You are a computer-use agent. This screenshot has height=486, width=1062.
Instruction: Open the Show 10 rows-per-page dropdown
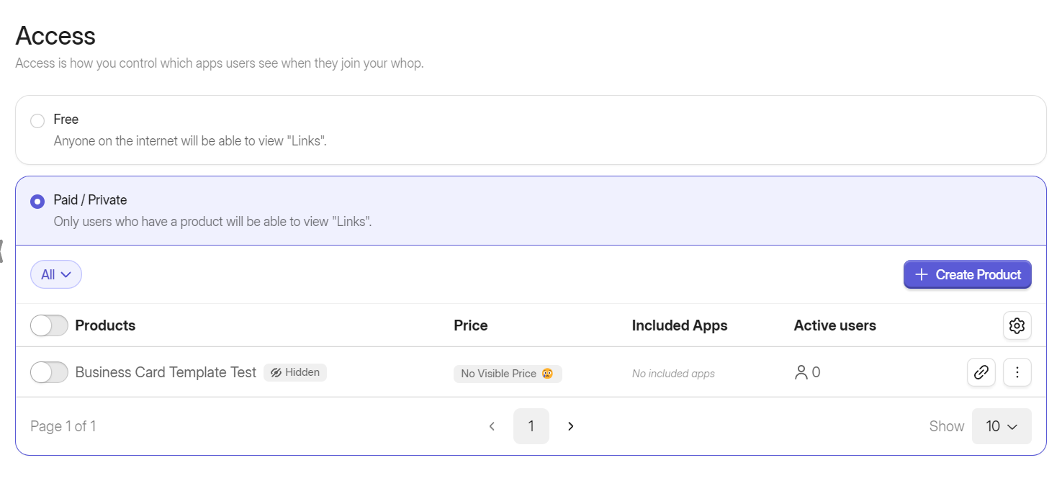(x=1002, y=426)
